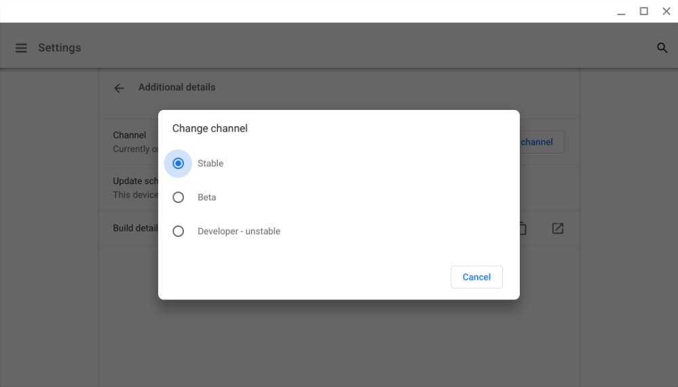Click the Change channel dialog title
Screen dimensions: 678x387
point(210,128)
